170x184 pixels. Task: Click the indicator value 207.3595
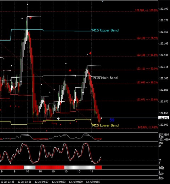[x=164, y=135]
